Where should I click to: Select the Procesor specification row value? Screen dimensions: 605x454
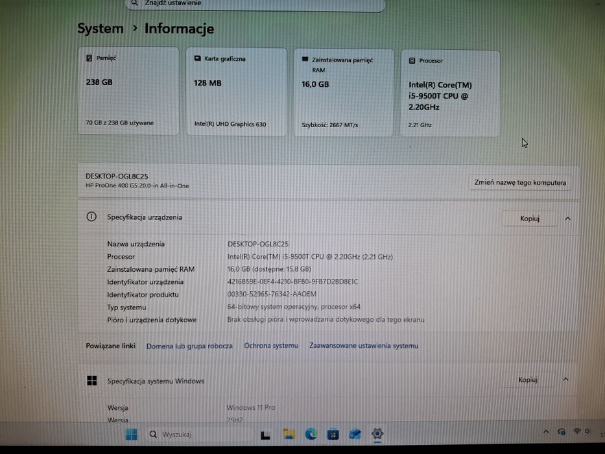[310, 256]
